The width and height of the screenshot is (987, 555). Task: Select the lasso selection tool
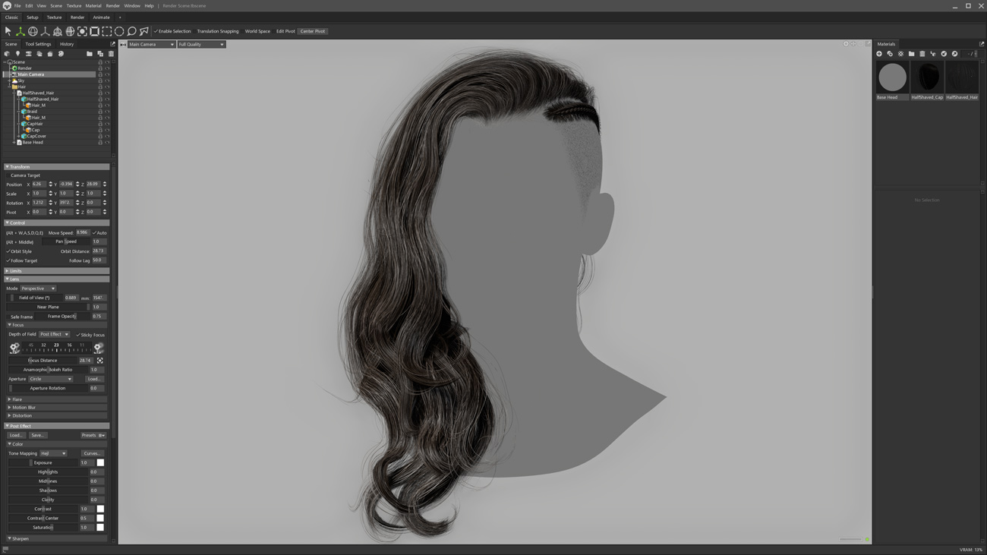click(x=131, y=31)
